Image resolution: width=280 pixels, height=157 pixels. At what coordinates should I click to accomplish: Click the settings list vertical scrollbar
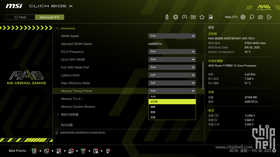(x=203, y=76)
